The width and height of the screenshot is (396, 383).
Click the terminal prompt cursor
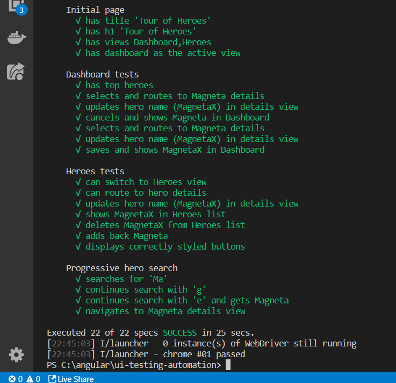228,365
